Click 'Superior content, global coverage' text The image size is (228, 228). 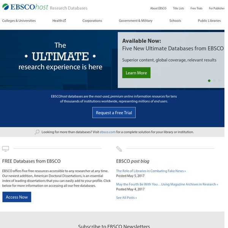pos(169,60)
